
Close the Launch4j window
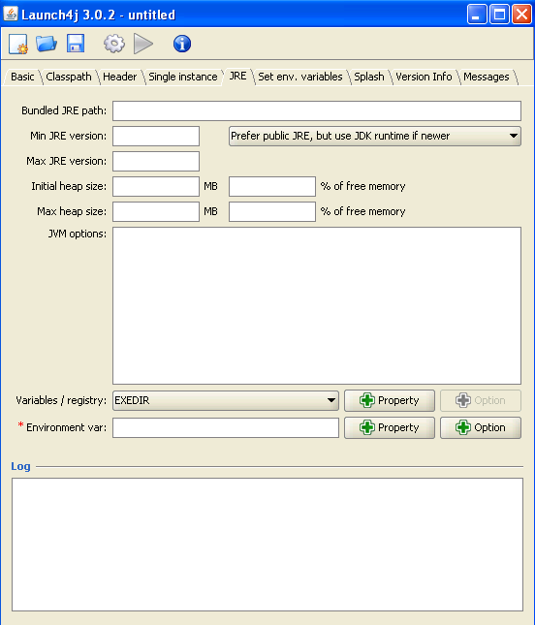pos(521,15)
